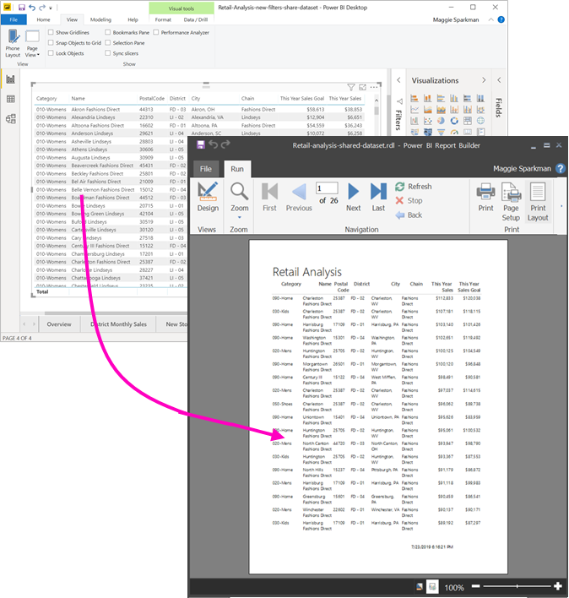The image size is (569, 598).
Task: Switch to Modeling ribbon tab
Action: pos(100,19)
